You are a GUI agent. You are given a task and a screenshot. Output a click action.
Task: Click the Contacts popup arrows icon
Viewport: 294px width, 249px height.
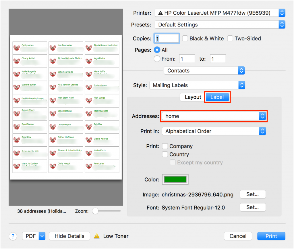241,71
